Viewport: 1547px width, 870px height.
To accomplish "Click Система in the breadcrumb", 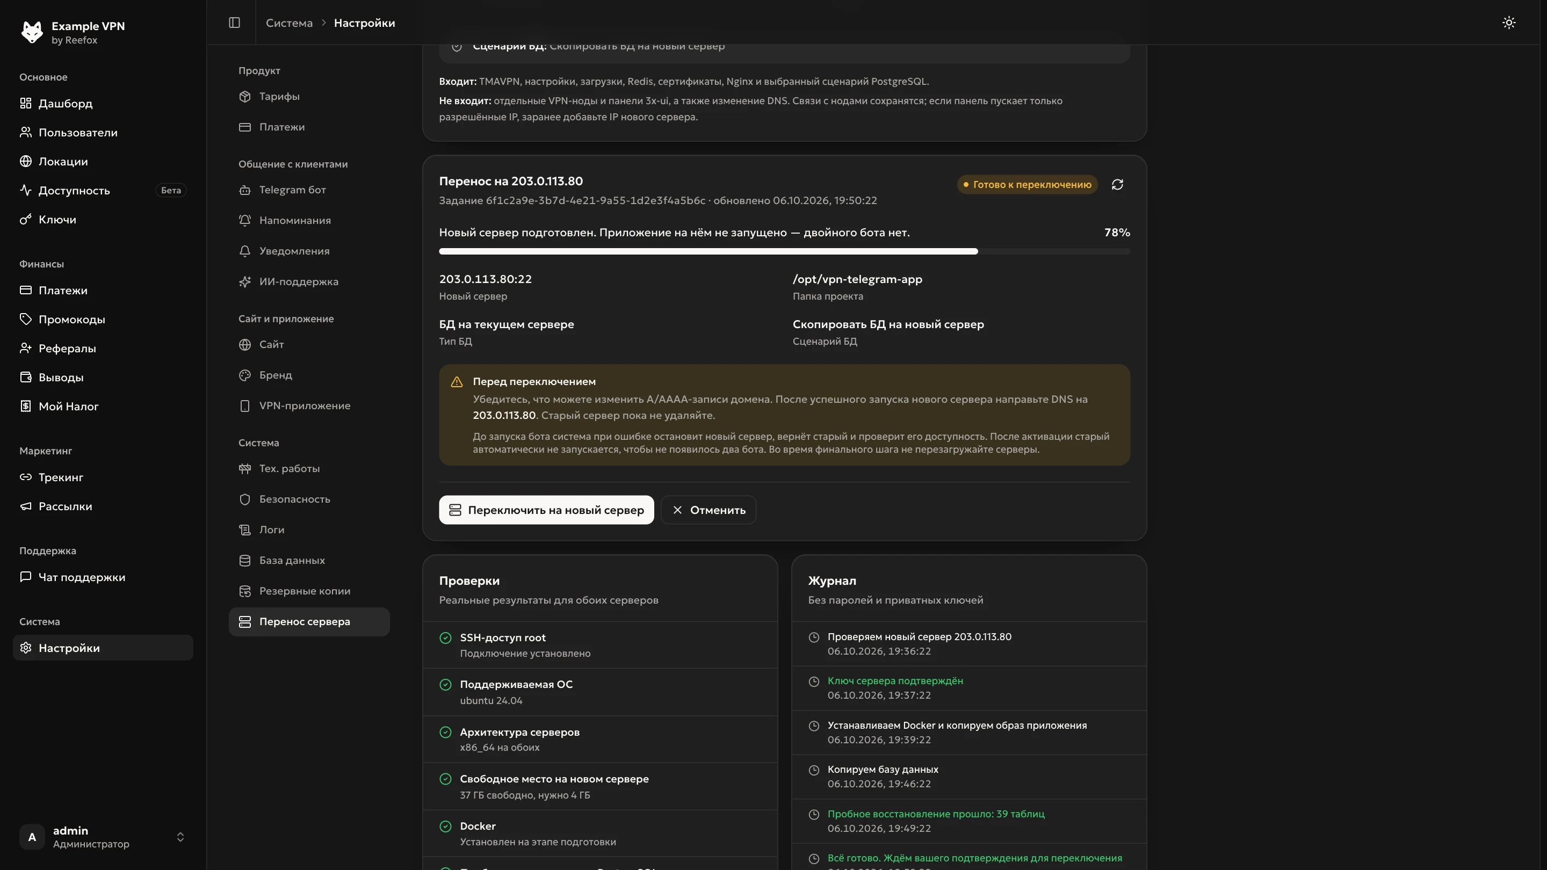I will [x=289, y=23].
